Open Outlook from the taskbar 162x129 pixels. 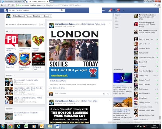(42, 126)
